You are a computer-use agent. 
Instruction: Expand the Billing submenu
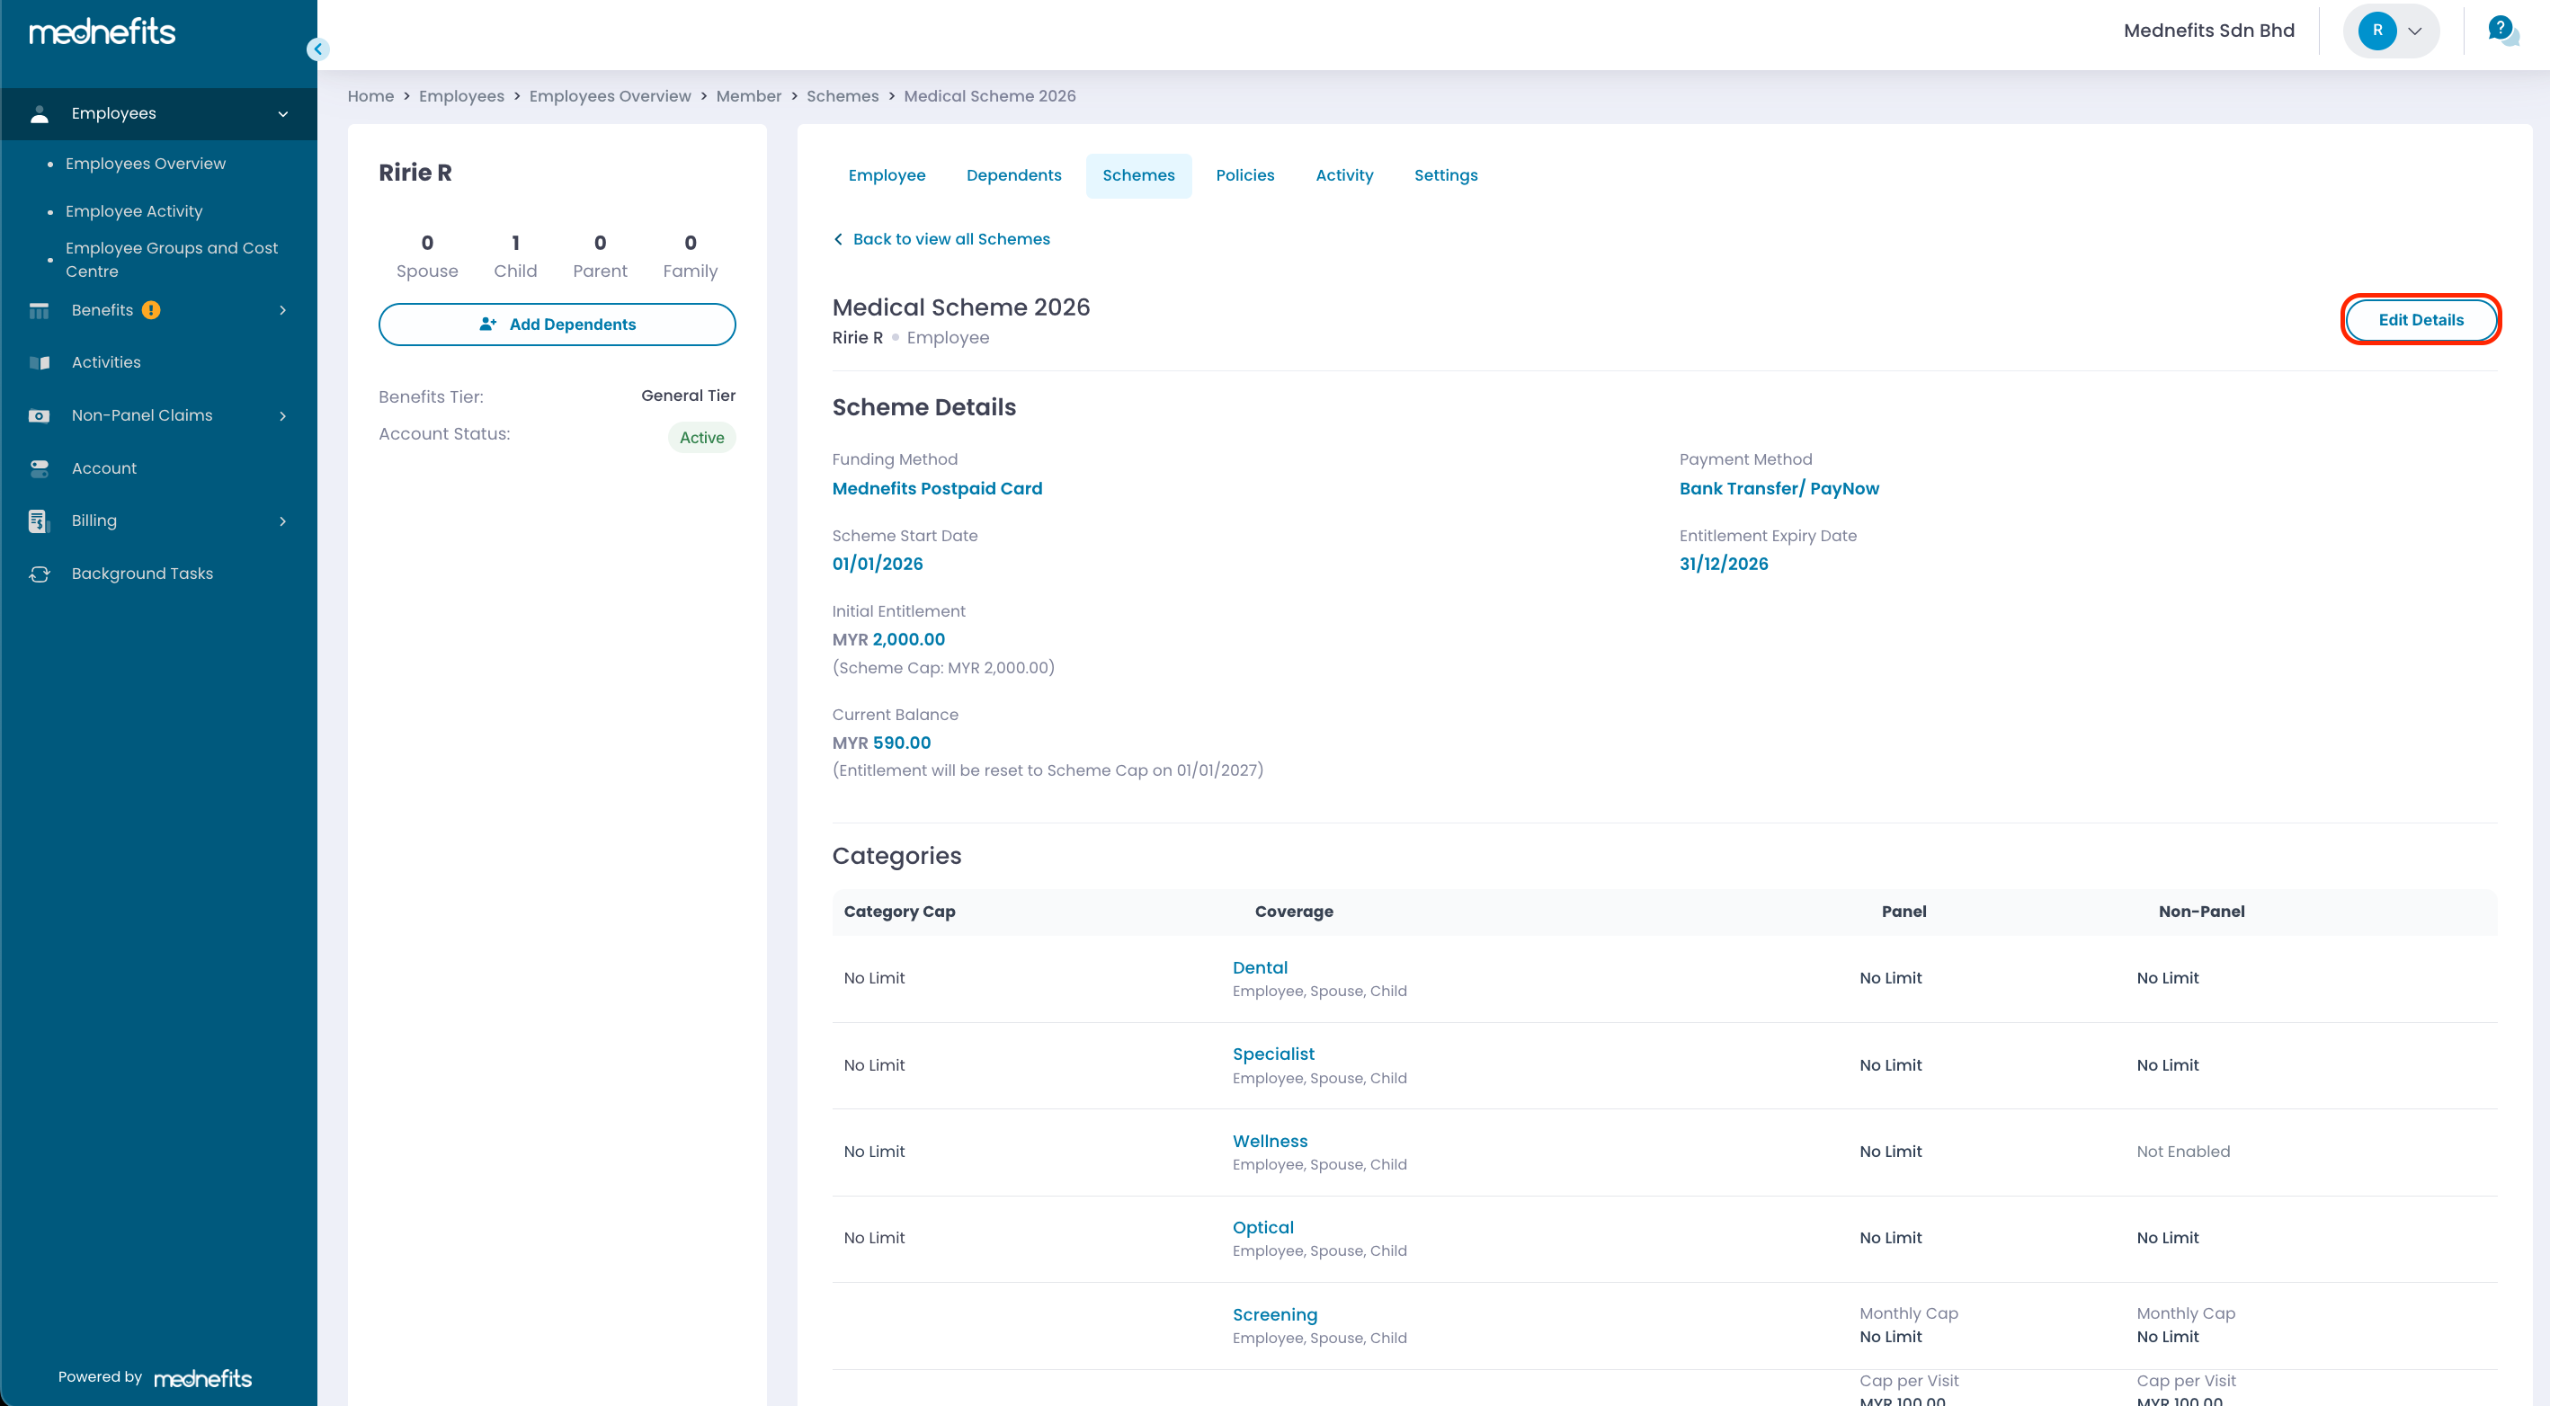point(283,521)
